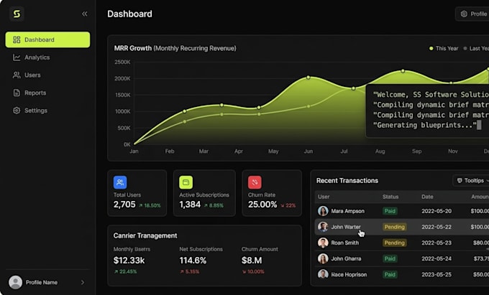The height and width of the screenshot is (295, 489).
Task: Toggle the Last Year legend series
Action: coord(476,49)
